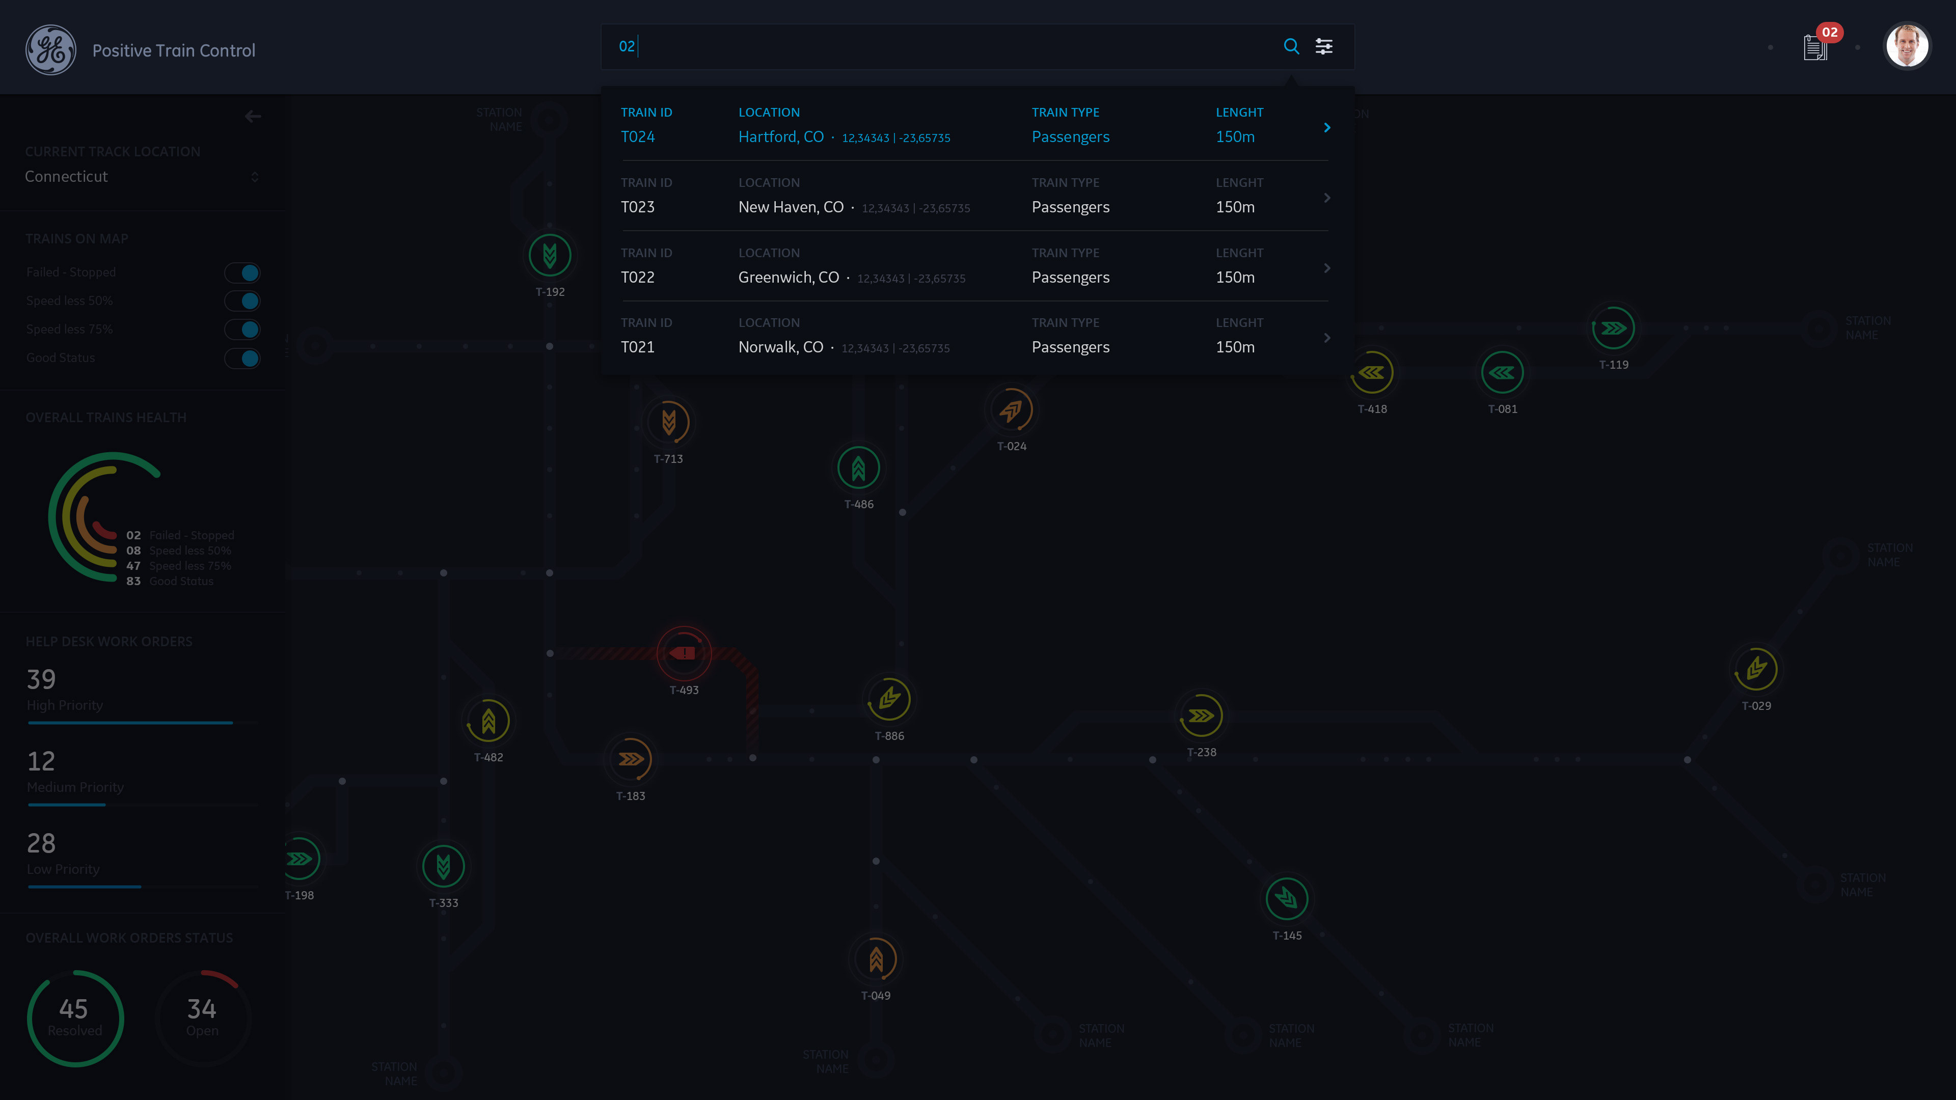Toggle Failed - Stopped trains switch

242,272
